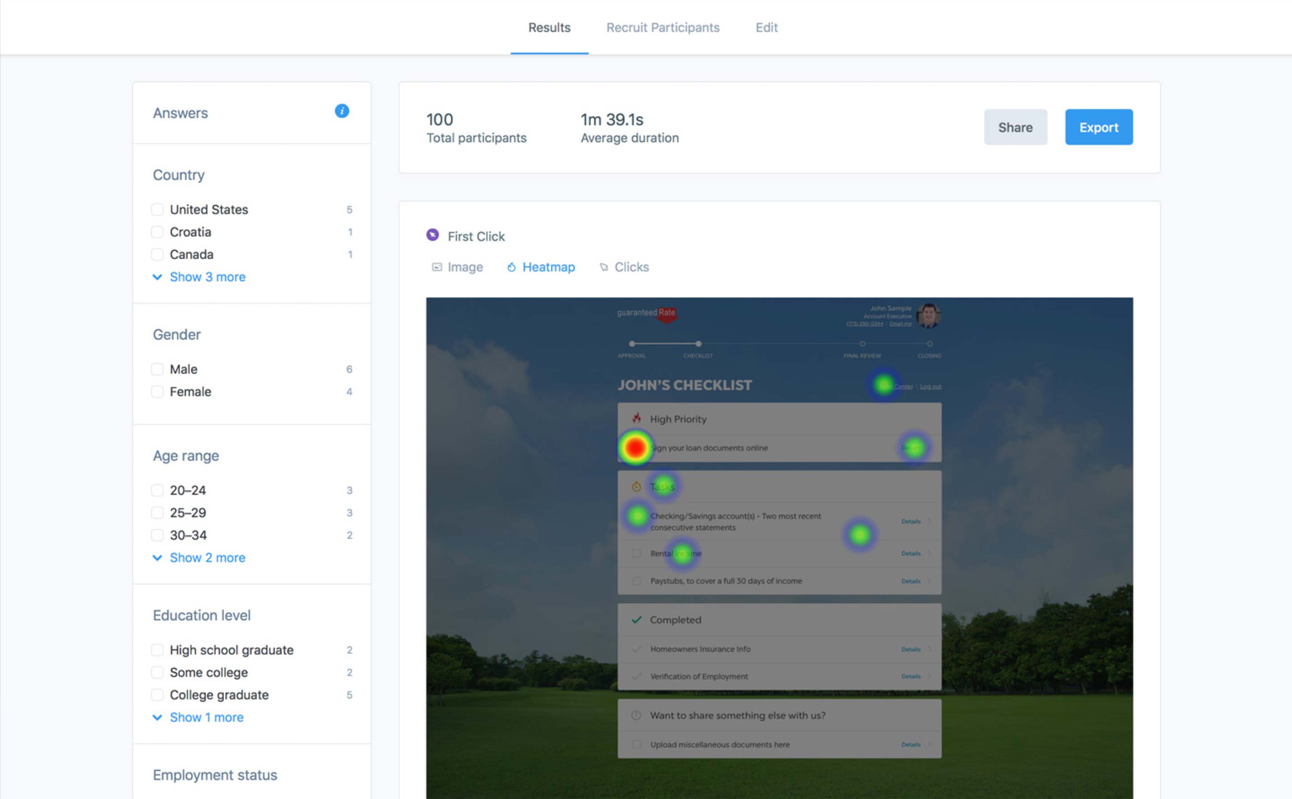This screenshot has height=799, width=1292.
Task: Switch to the Clicks view tab
Action: click(x=624, y=267)
